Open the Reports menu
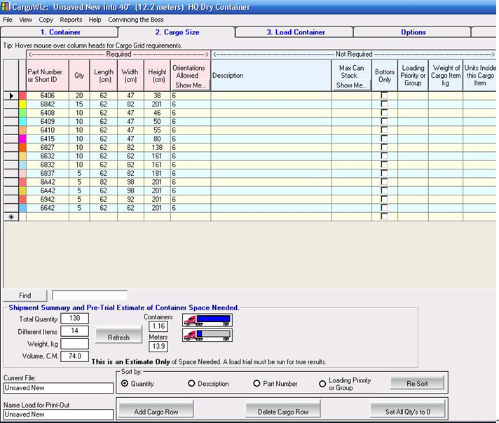This screenshot has height=423, width=499. pos(71,20)
